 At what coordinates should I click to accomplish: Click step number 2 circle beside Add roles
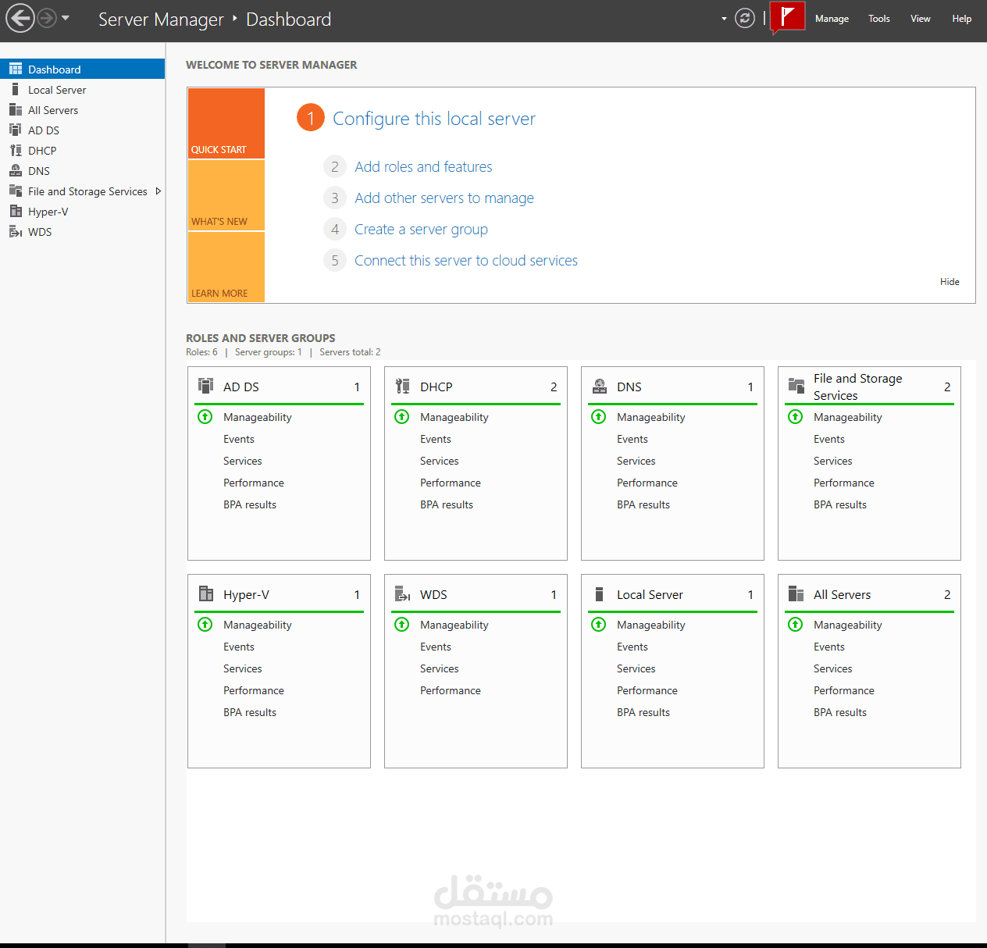[x=335, y=166]
